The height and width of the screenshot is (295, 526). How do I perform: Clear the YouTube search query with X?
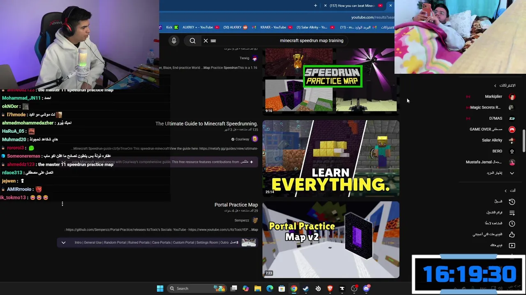pos(206,41)
